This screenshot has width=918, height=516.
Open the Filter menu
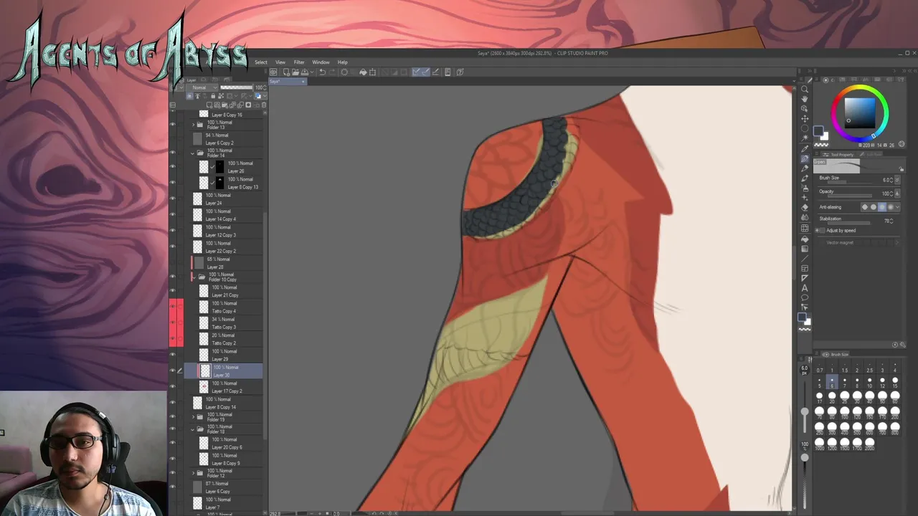point(299,62)
